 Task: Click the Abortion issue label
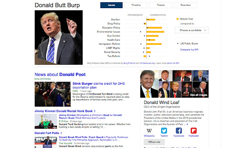click(116, 20)
